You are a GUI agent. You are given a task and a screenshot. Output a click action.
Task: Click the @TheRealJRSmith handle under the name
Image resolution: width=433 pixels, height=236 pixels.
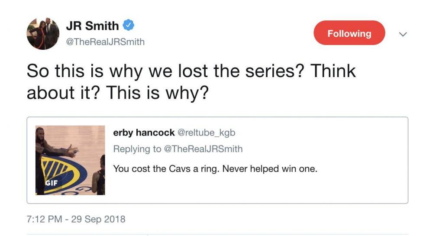(x=105, y=42)
